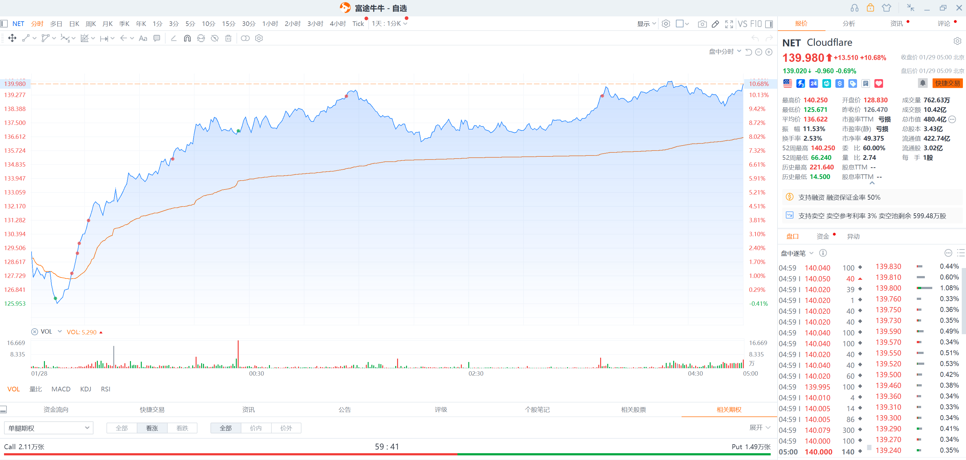Viewport: 966px width, 460px height.
Task: Click the 快捷交易 orange button
Action: (947, 83)
